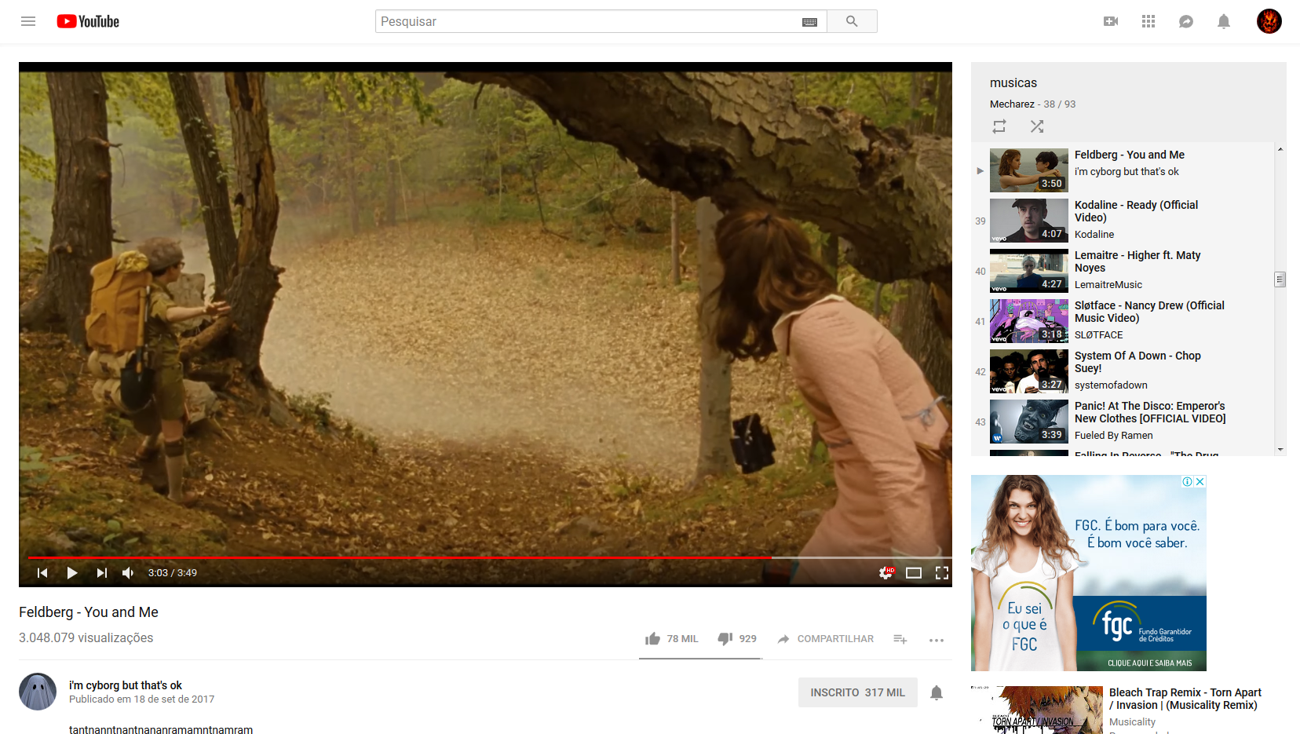The image size is (1300, 734).
Task: Dislike the video with thumbs down
Action: point(737,639)
